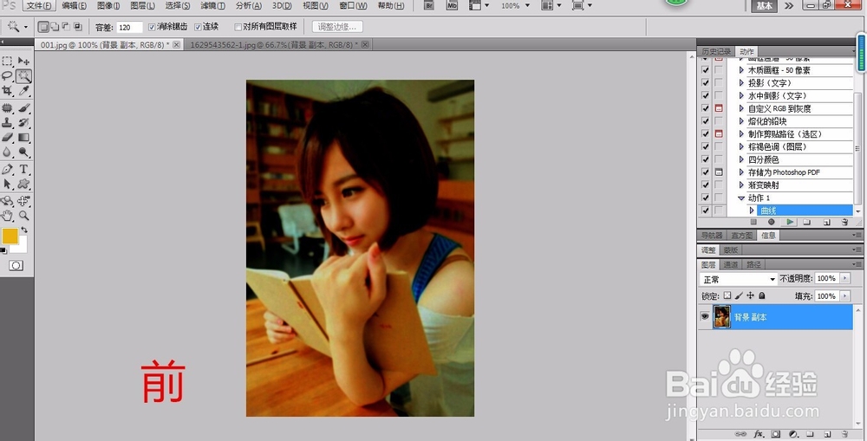Play the selected action
The width and height of the screenshot is (867, 441).
(790, 222)
